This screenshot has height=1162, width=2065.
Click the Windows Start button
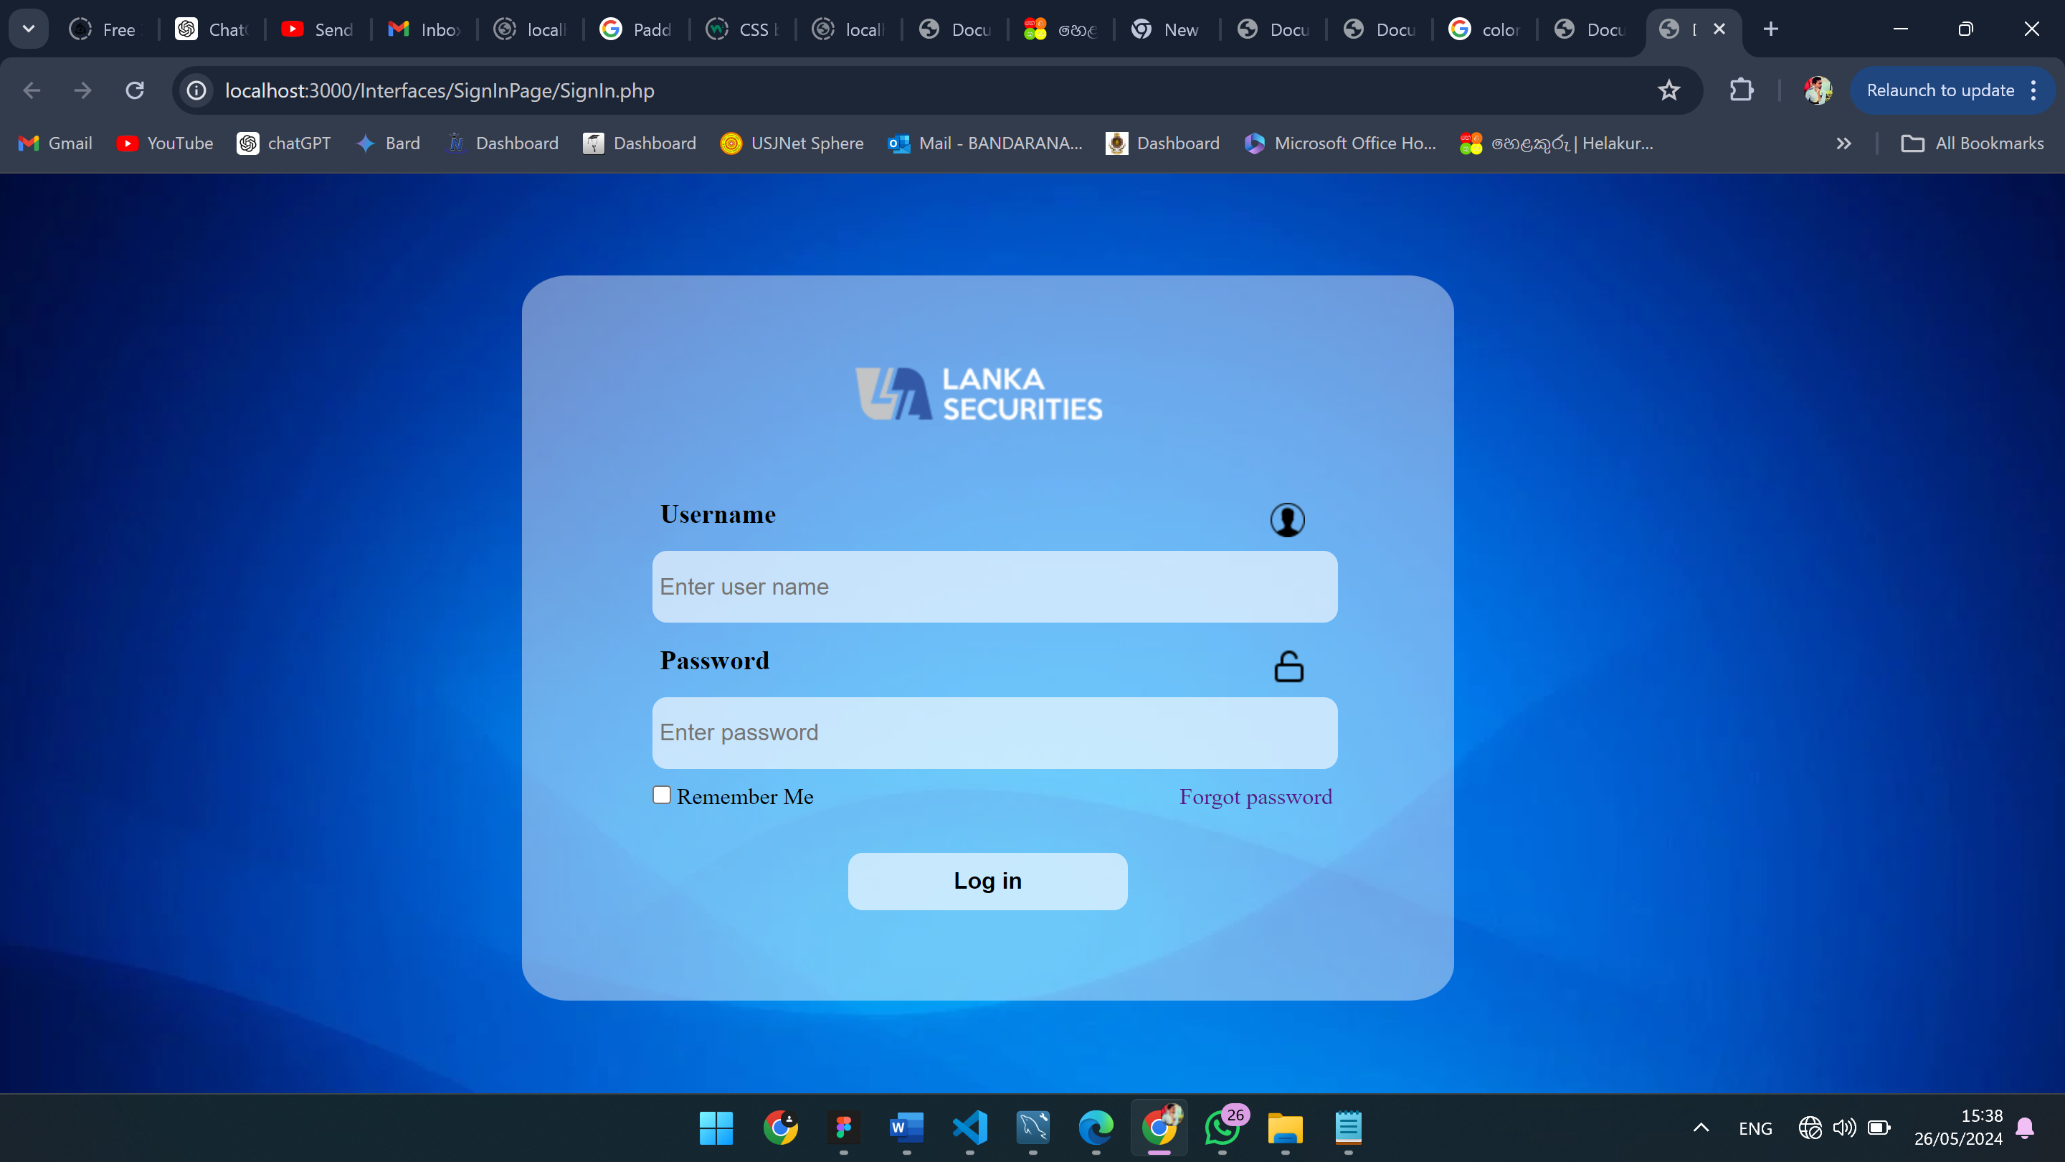point(718,1128)
